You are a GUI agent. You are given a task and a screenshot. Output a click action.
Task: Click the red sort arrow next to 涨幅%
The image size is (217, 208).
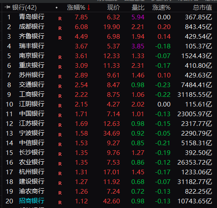[89, 8]
